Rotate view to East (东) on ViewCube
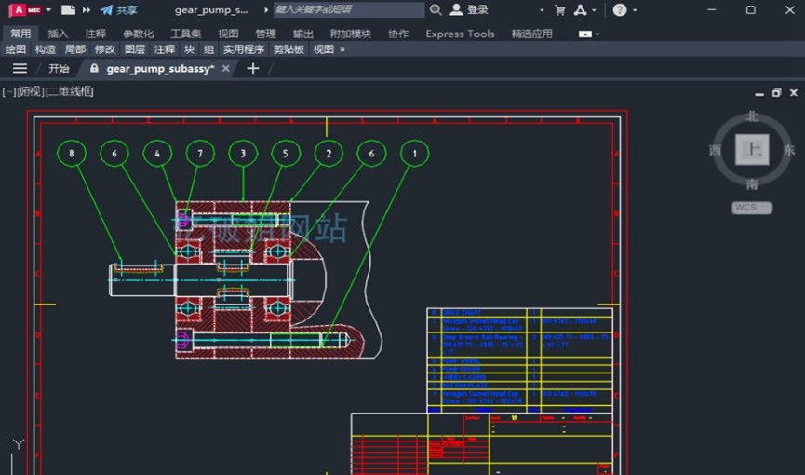 [x=789, y=150]
